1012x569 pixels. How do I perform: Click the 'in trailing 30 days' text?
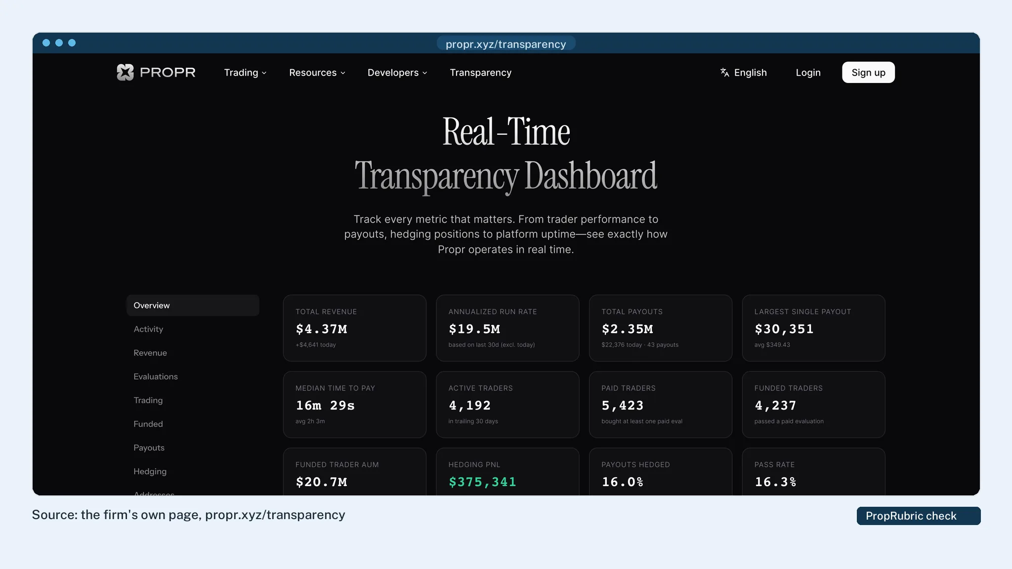point(473,421)
